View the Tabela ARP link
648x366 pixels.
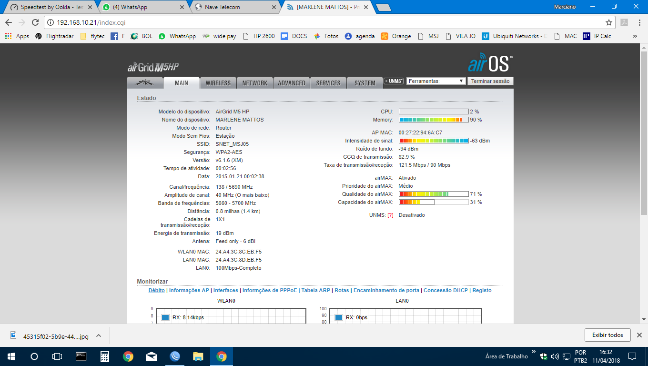(x=316, y=290)
